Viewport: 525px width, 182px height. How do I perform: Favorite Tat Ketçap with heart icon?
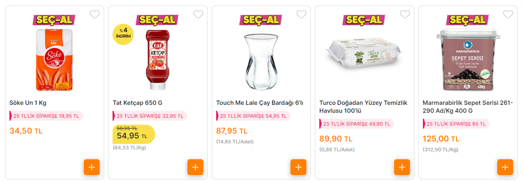click(x=198, y=14)
